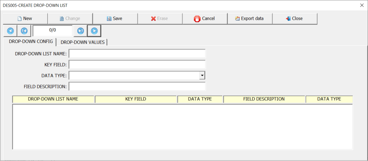Open the DATA TYPE combo box
This screenshot has width=368, height=161.
(137, 76)
